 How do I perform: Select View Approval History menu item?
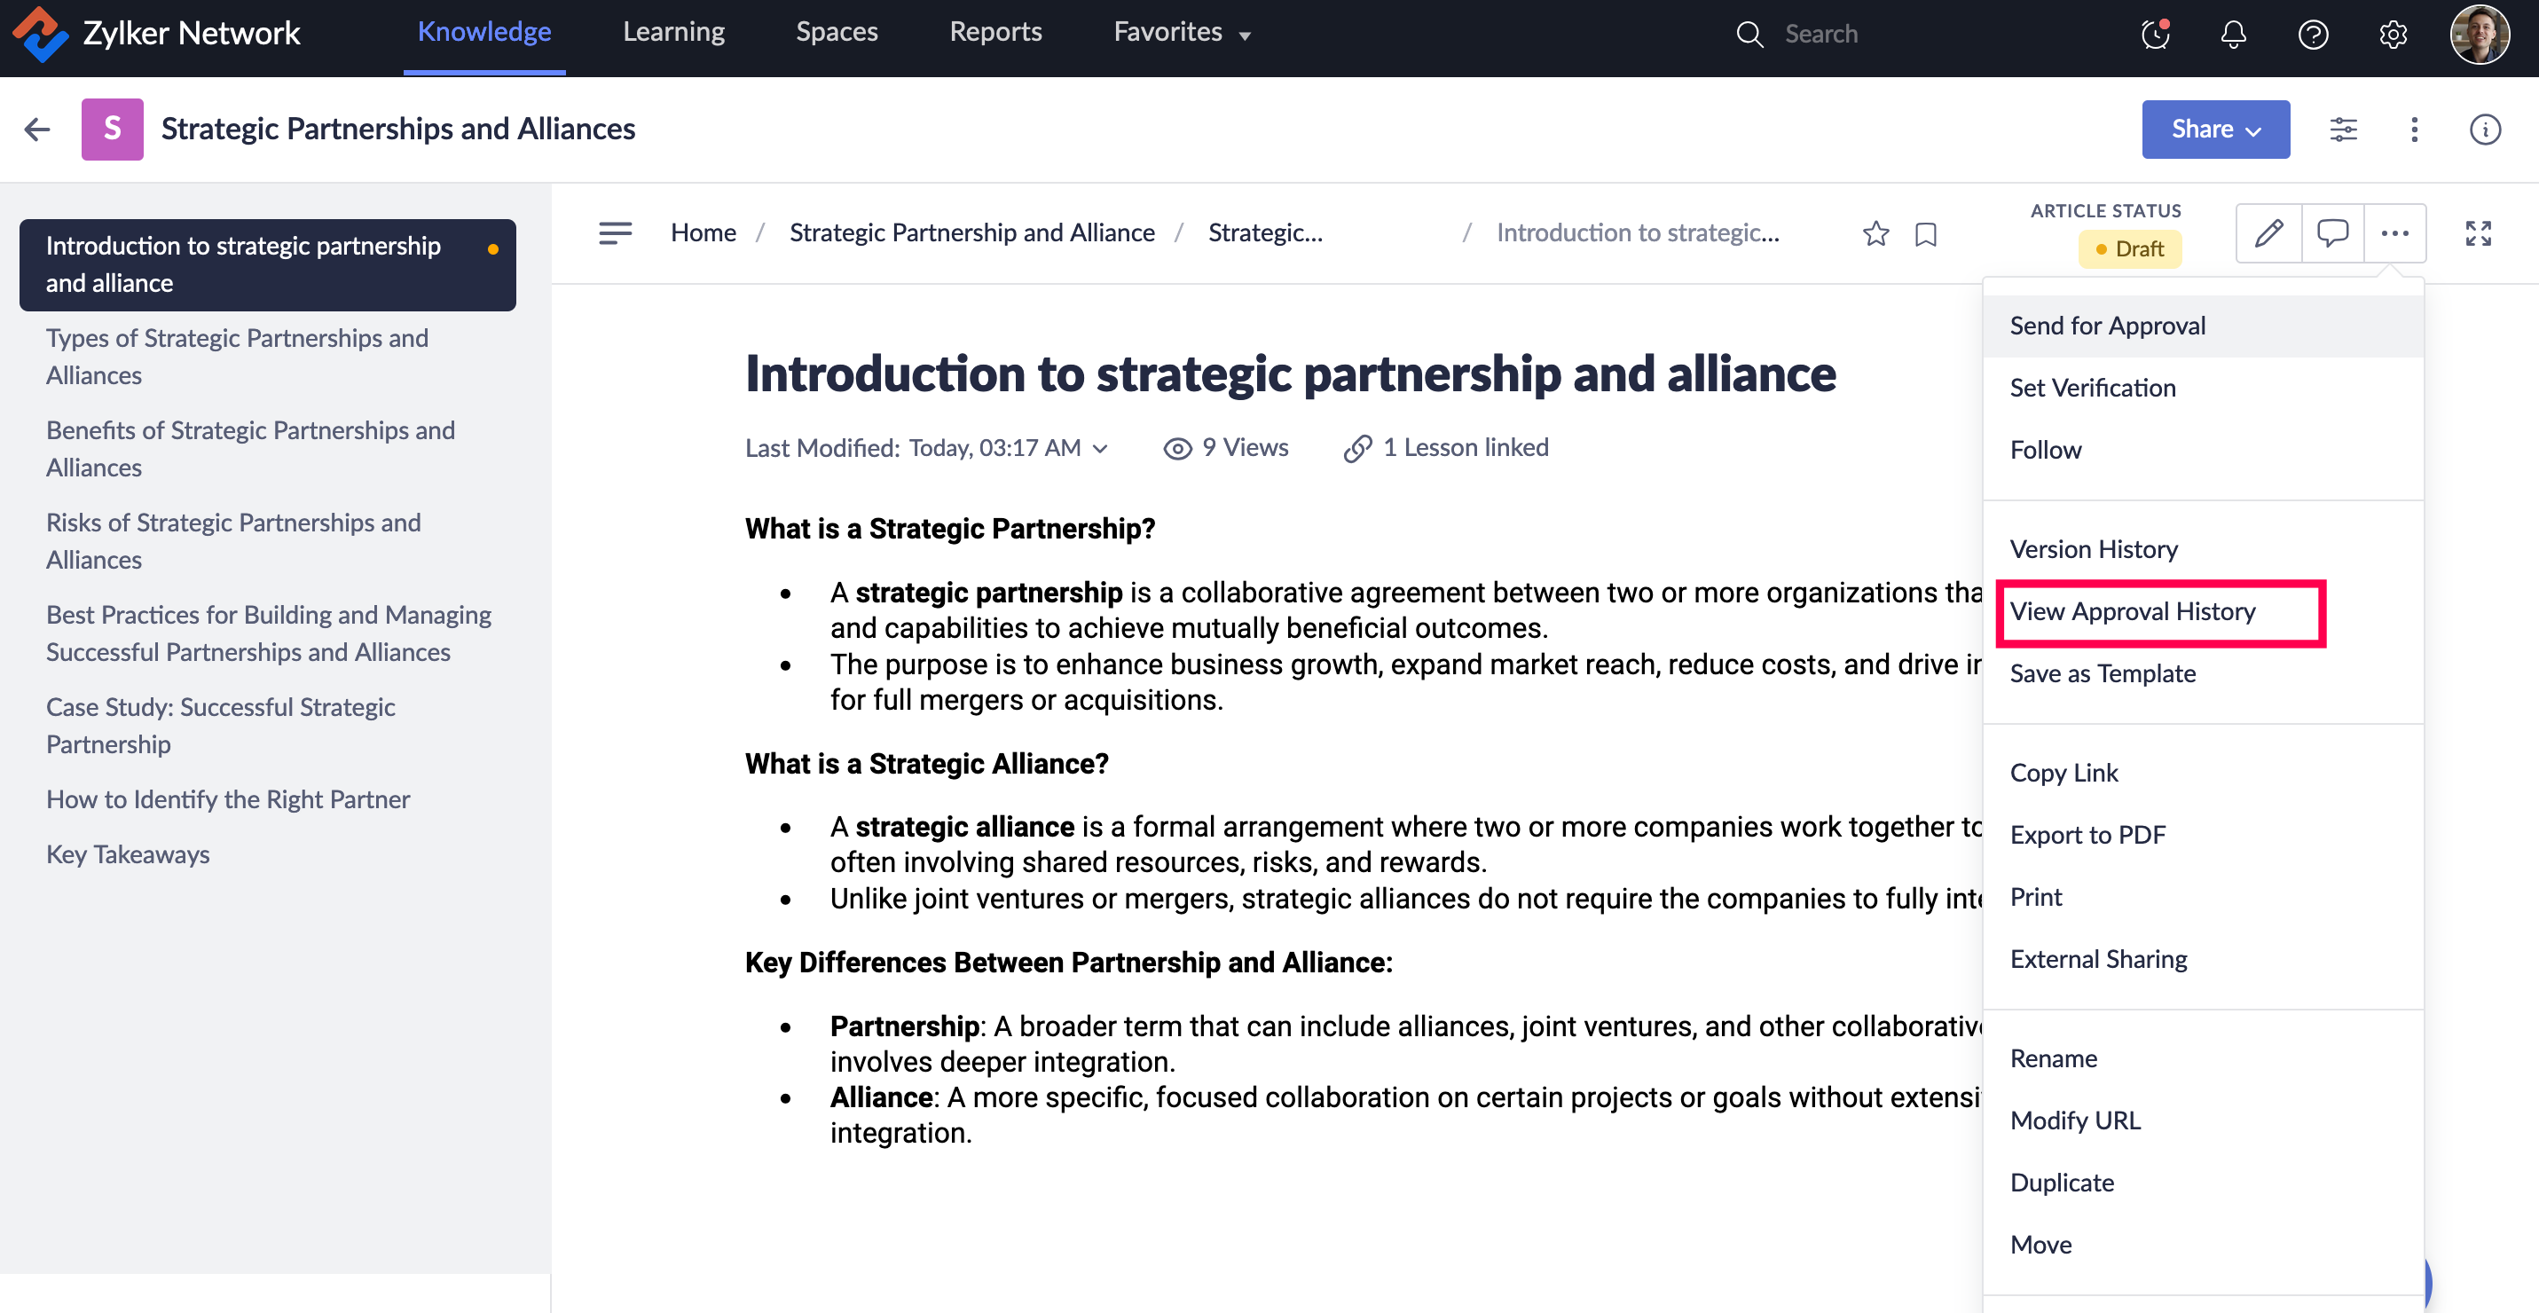pyautogui.click(x=2132, y=611)
